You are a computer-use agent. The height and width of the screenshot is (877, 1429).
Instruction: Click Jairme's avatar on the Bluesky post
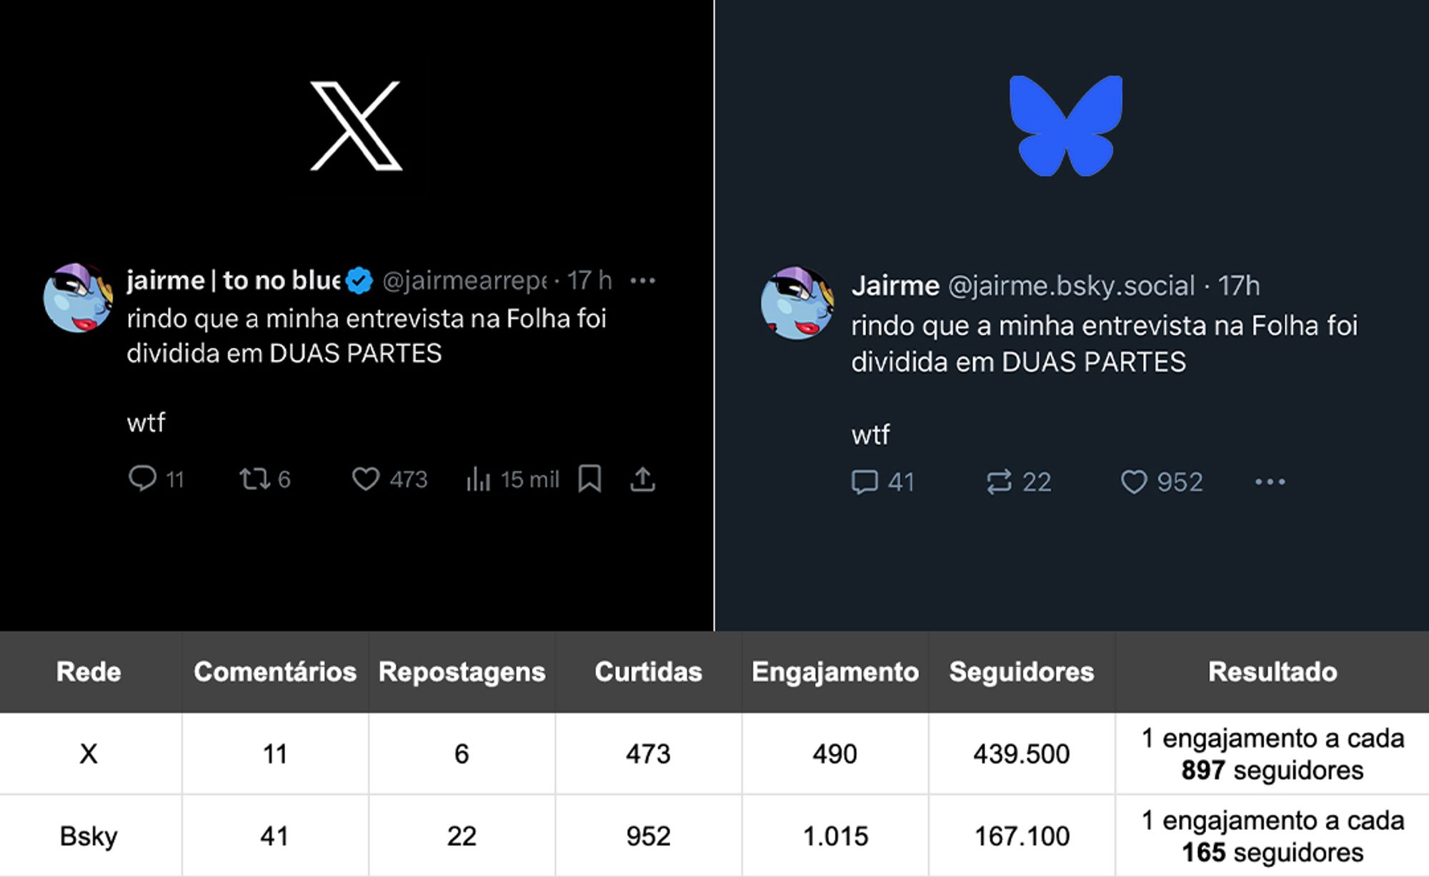[x=797, y=303]
